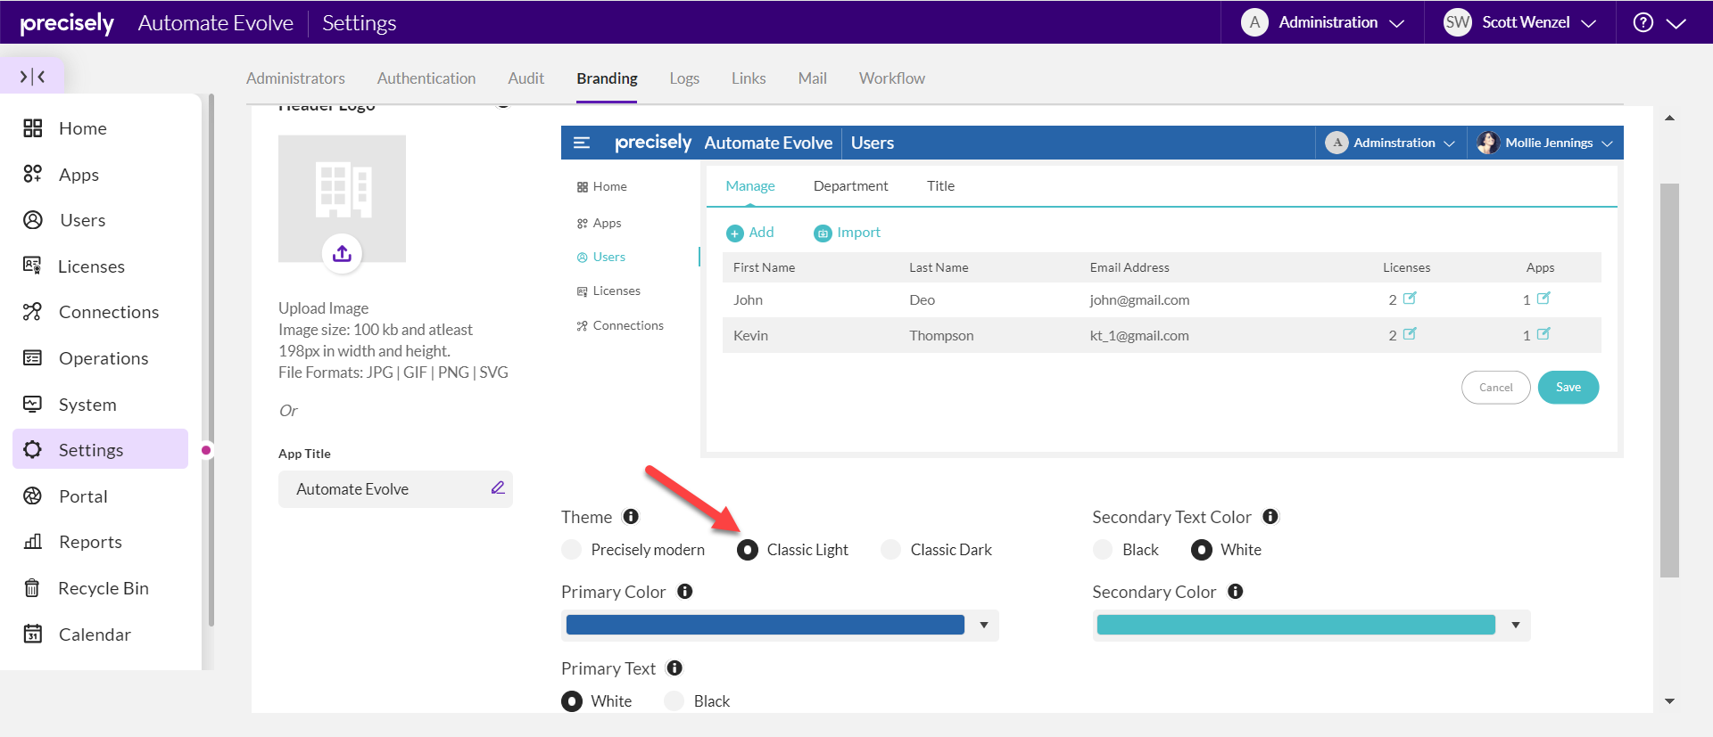Open Calendar via sidebar icon
Viewport: 1713px width, 737px height.
click(x=33, y=635)
